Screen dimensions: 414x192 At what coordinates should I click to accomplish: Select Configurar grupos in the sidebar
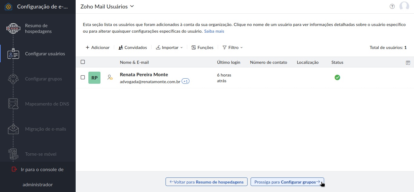(x=44, y=79)
